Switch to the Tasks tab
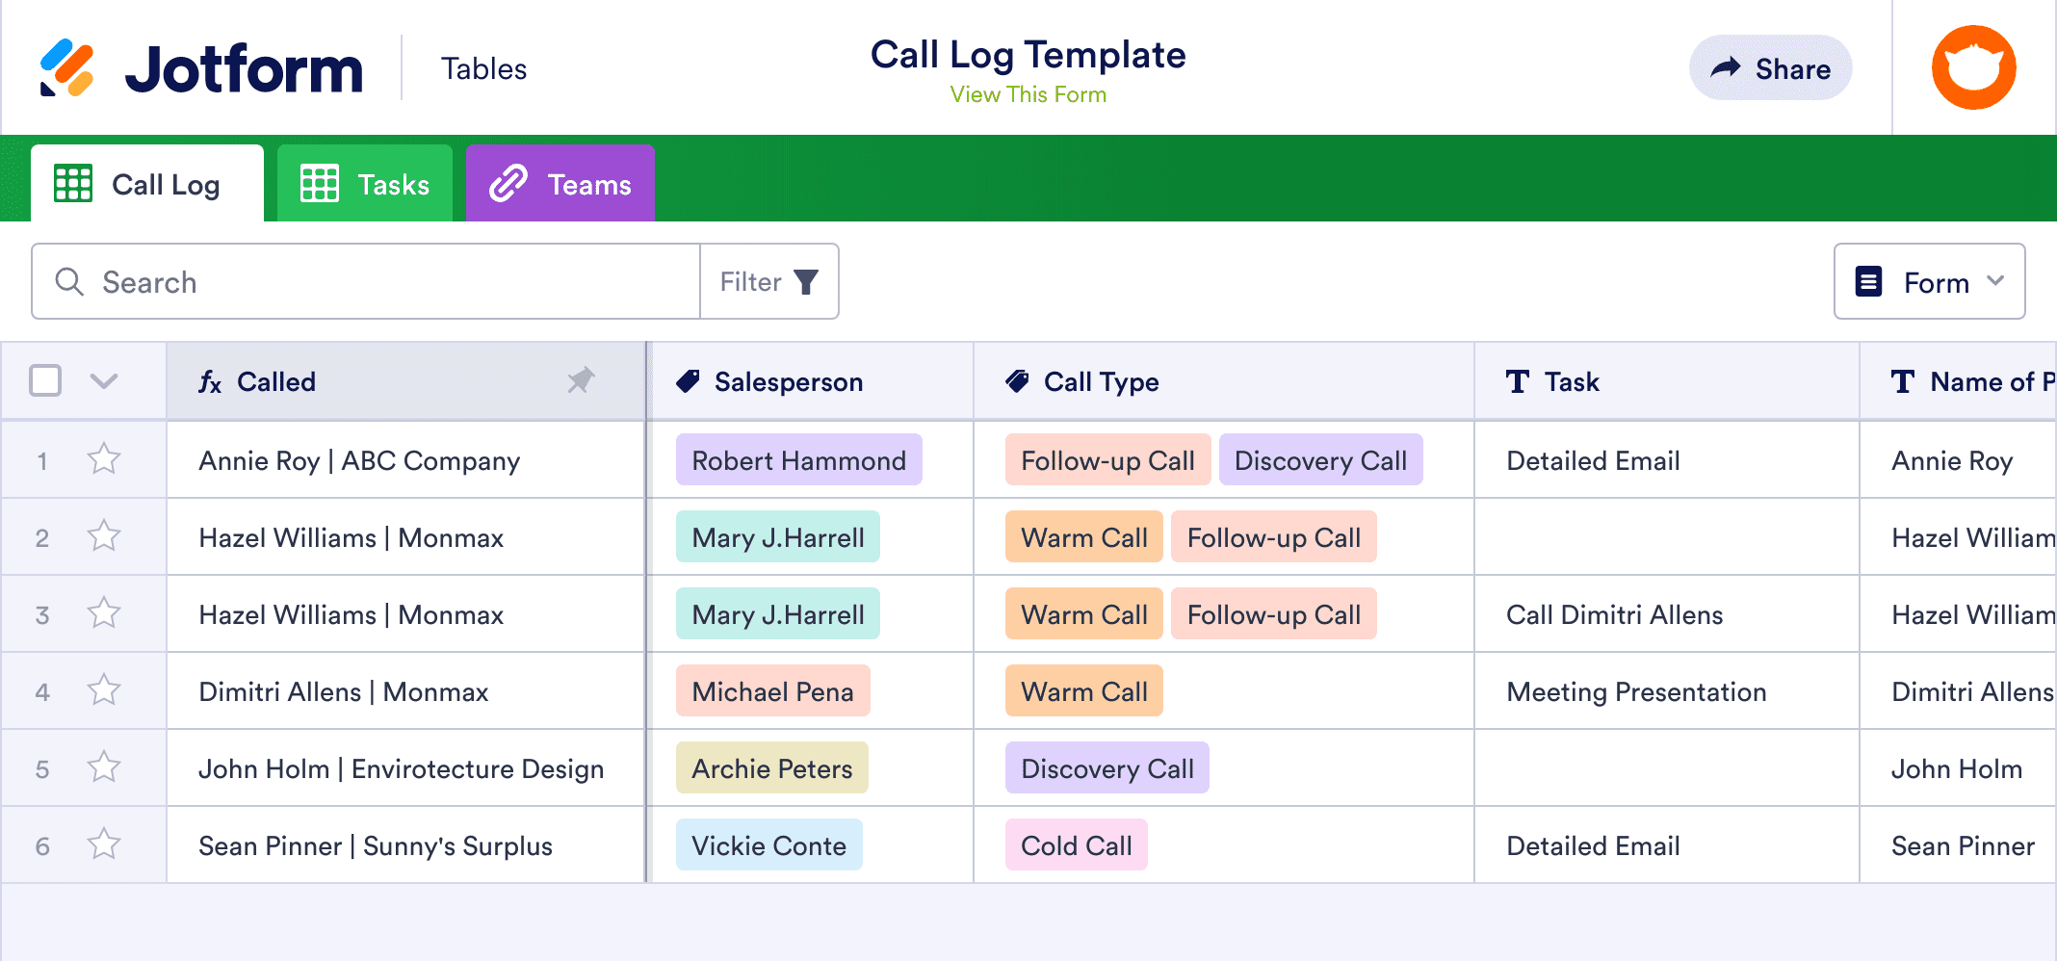Viewport: 2057px width, 961px height. point(365,183)
